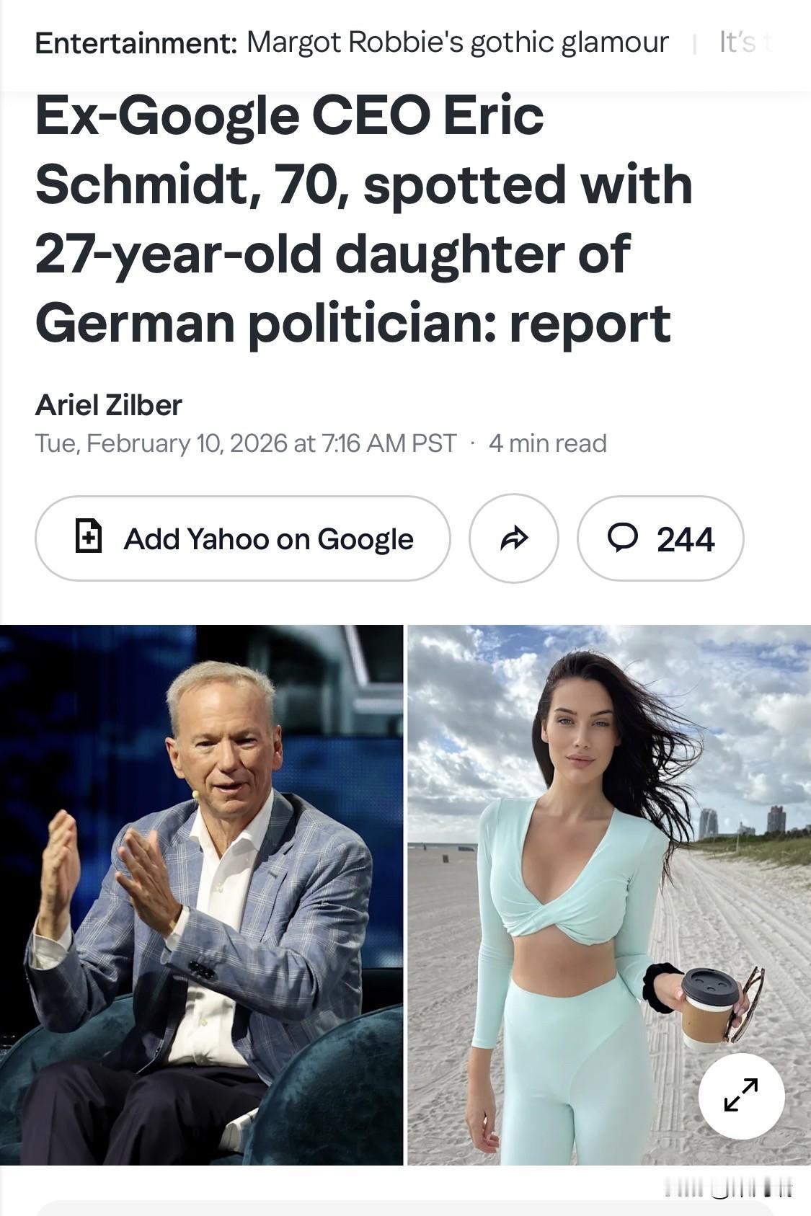The image size is (811, 1216).
Task: Open the beach photo of woman on right
Action: coord(609,895)
